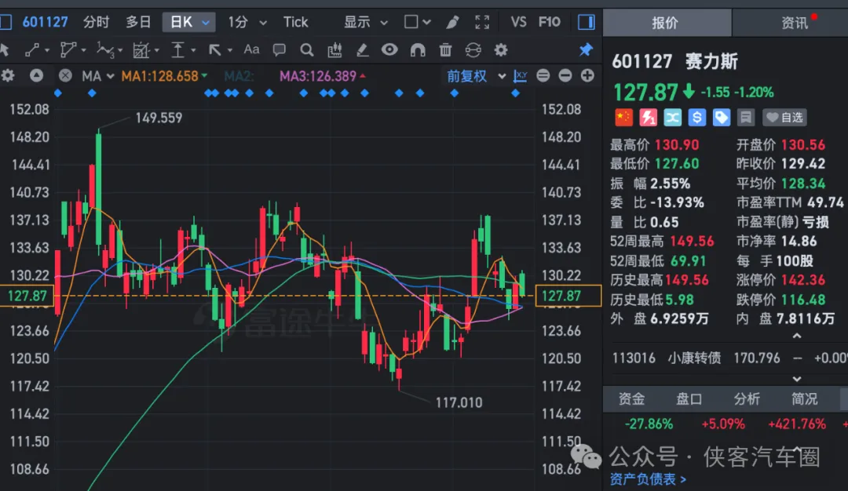Open the magnifier zoom tool

(307, 50)
